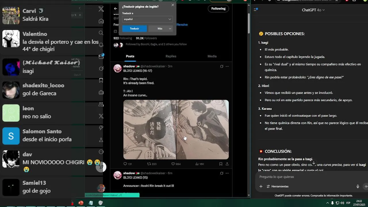Click shadow avatar on the 6m post

coord(118,175)
